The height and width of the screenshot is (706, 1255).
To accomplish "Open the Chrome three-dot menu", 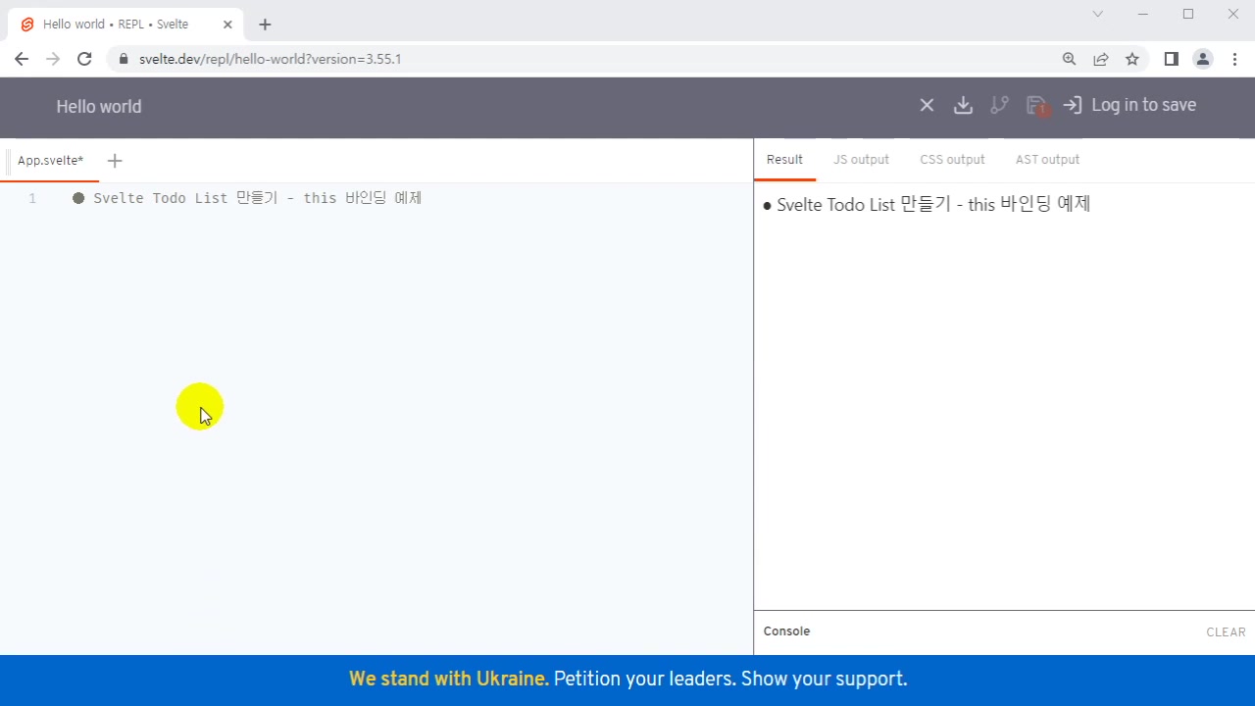I will pyautogui.click(x=1234, y=59).
